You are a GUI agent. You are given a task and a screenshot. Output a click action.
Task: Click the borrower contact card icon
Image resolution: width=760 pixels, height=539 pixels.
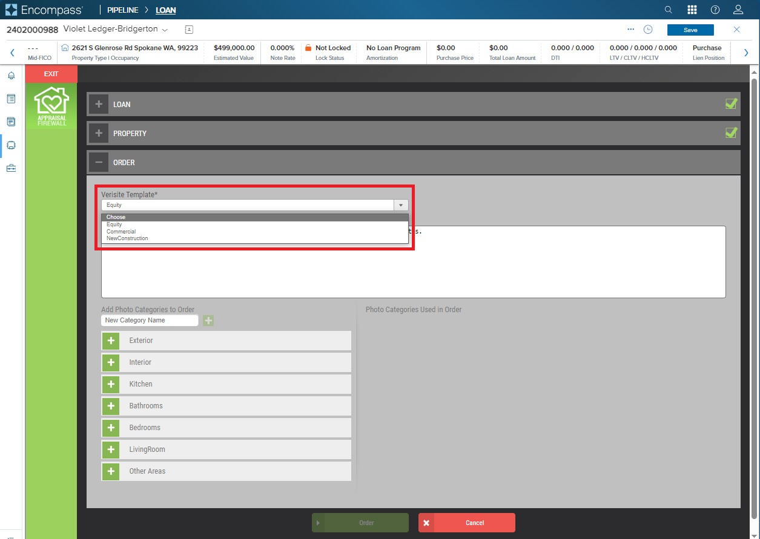(188, 29)
